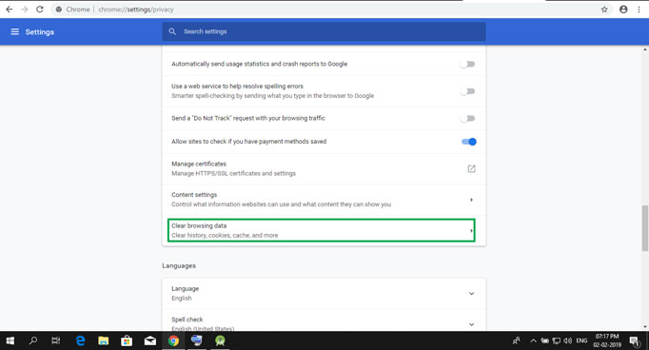The image size is (649, 350).
Task: Open Microsoft Store from the taskbar
Action: [x=127, y=340]
